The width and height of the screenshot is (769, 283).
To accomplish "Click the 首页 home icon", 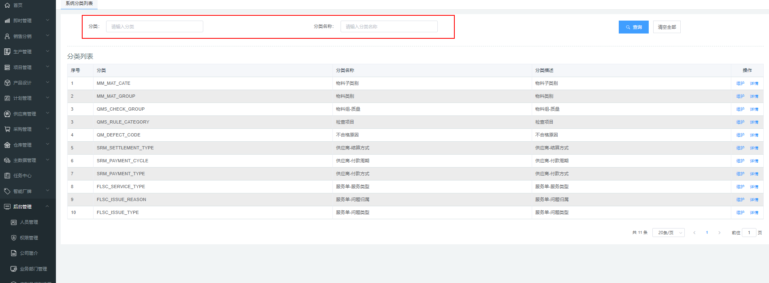I will tap(7, 5).
